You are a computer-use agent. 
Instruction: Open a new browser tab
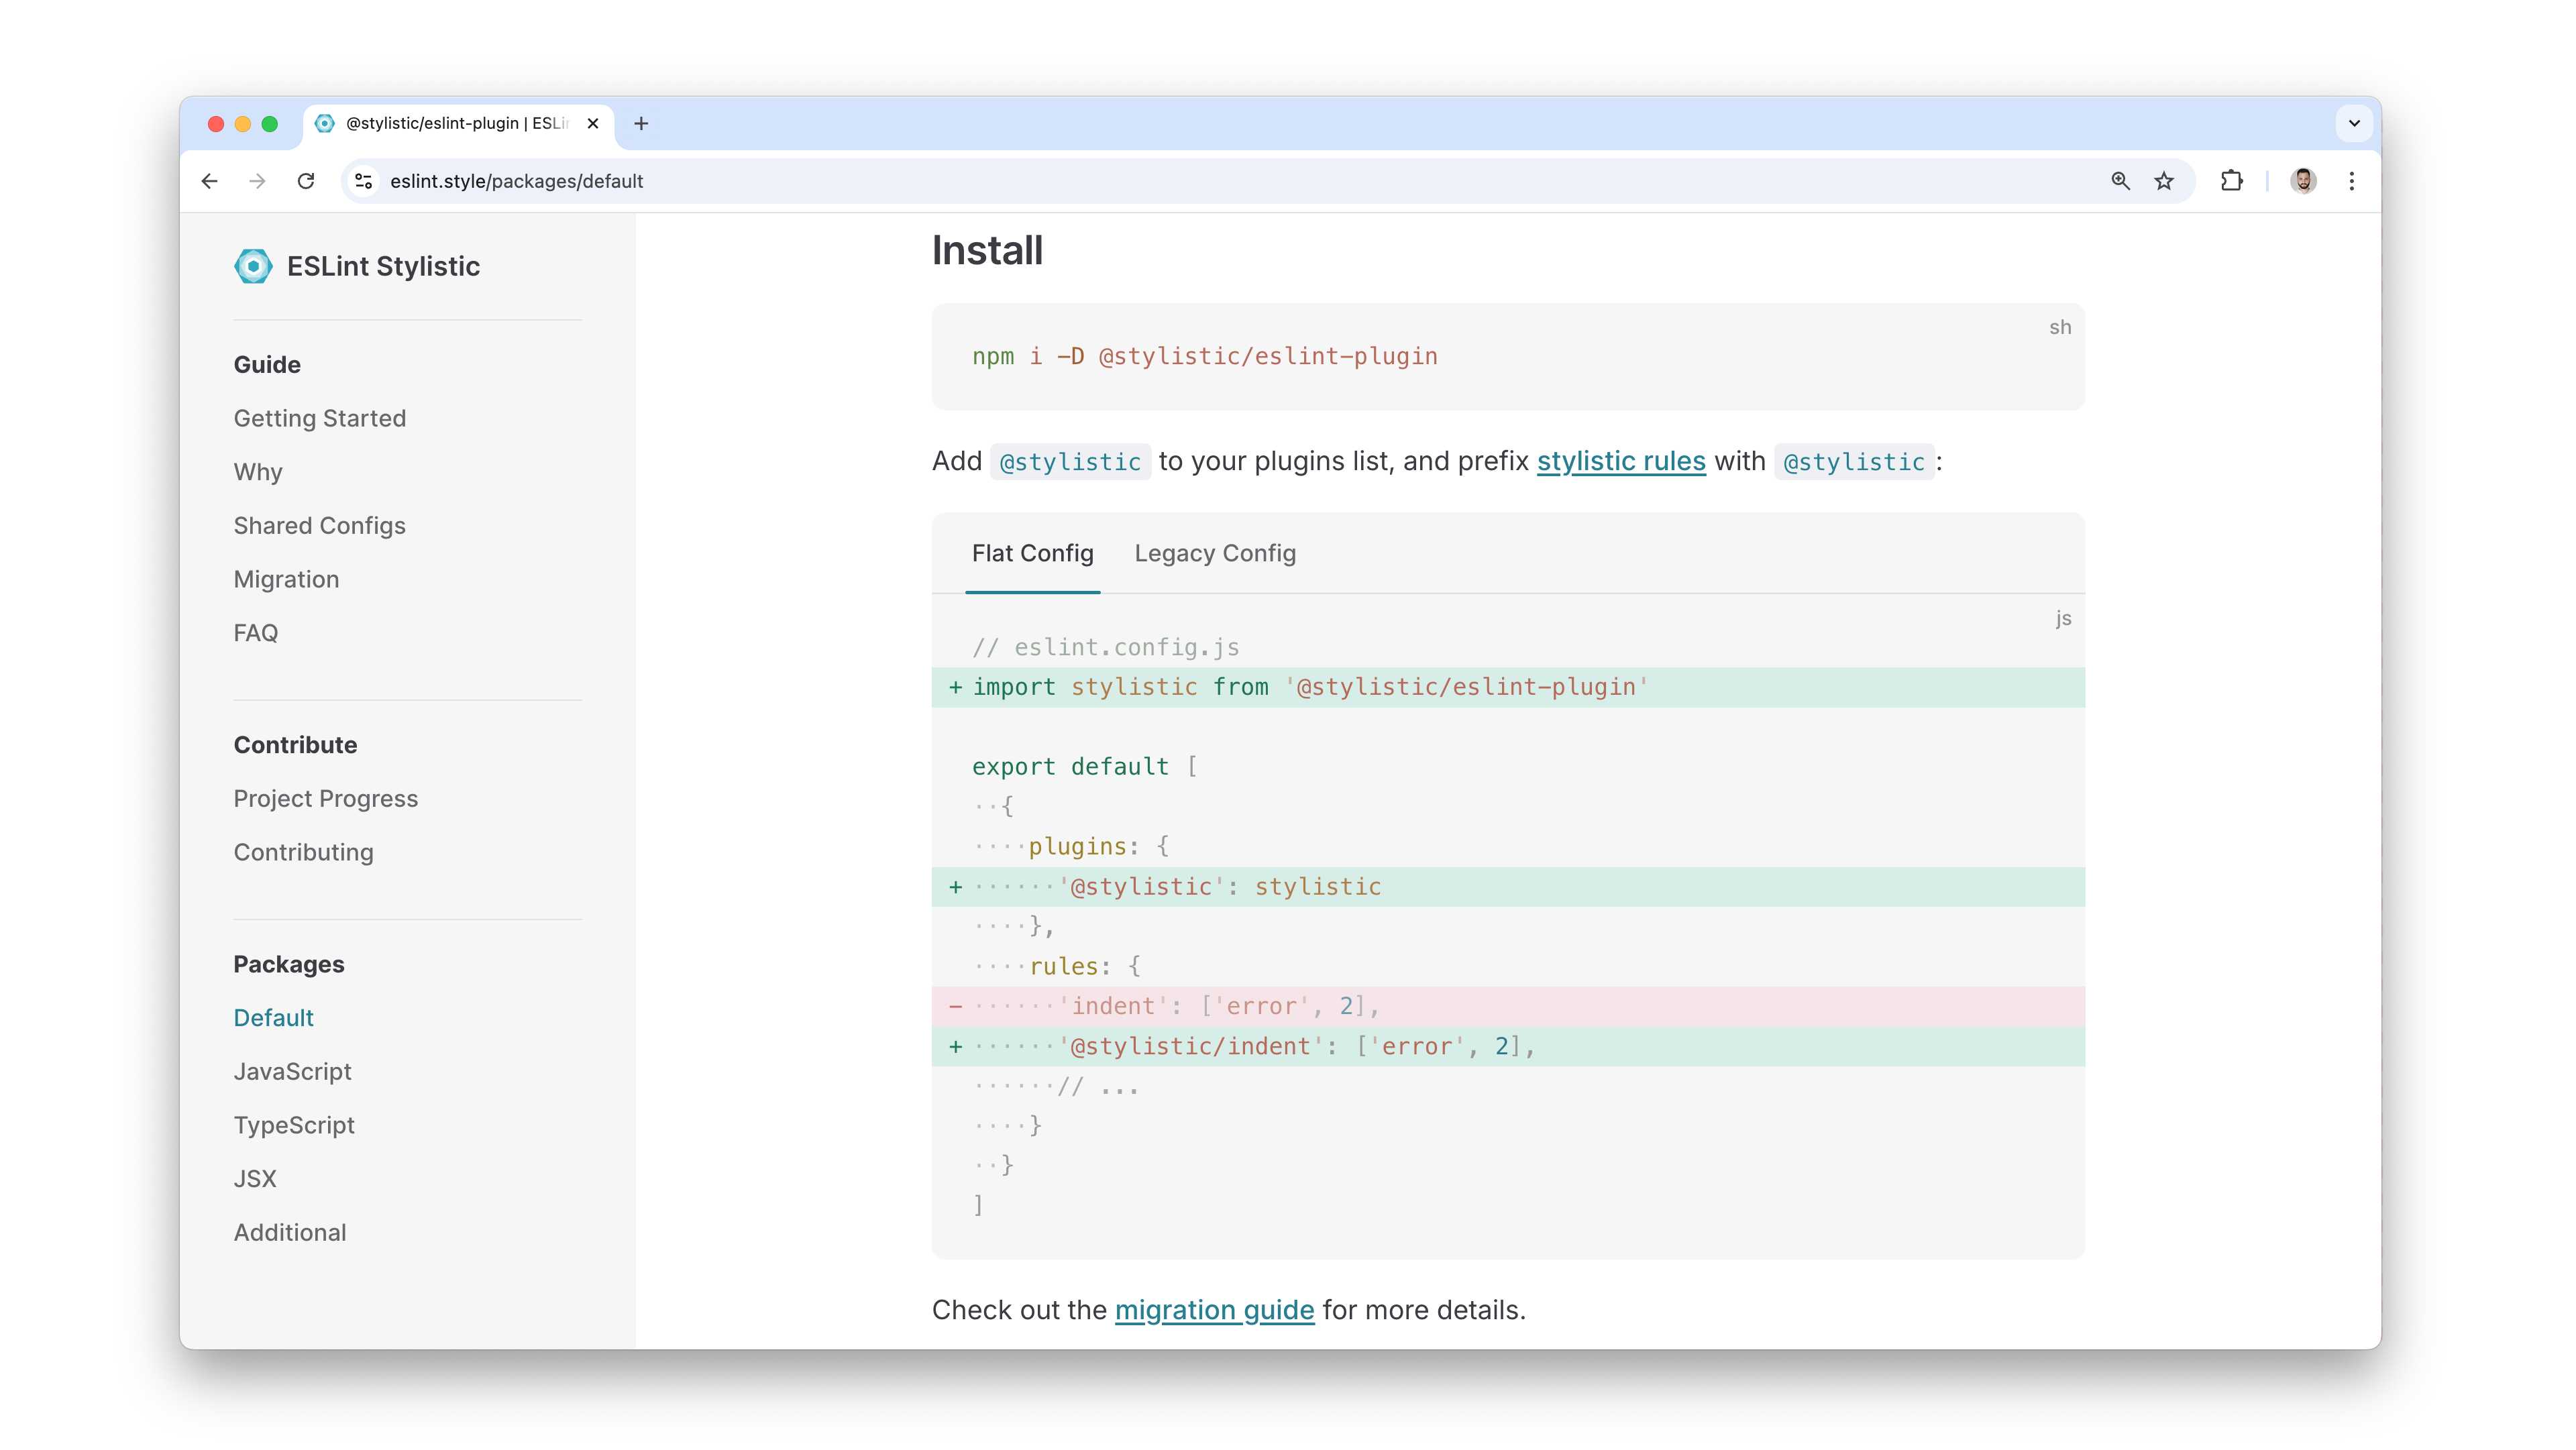[x=641, y=123]
